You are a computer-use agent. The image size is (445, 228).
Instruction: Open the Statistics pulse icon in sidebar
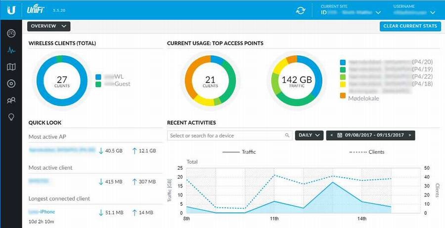[x=11, y=50]
